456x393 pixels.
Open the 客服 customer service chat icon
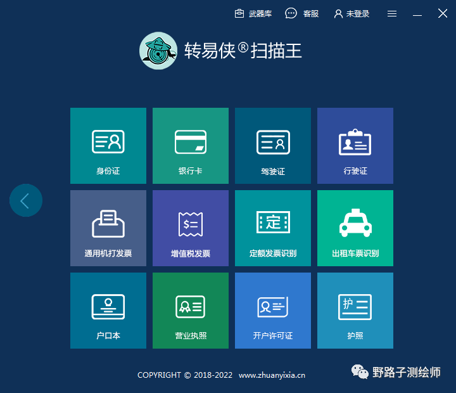coord(291,13)
